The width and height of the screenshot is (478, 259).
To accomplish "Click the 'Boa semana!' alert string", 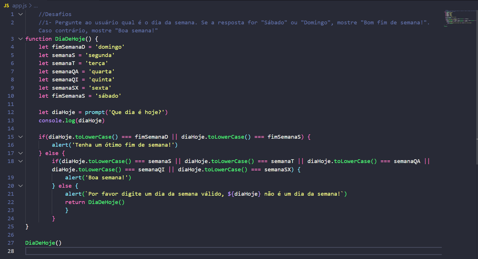I will click(x=106, y=178).
